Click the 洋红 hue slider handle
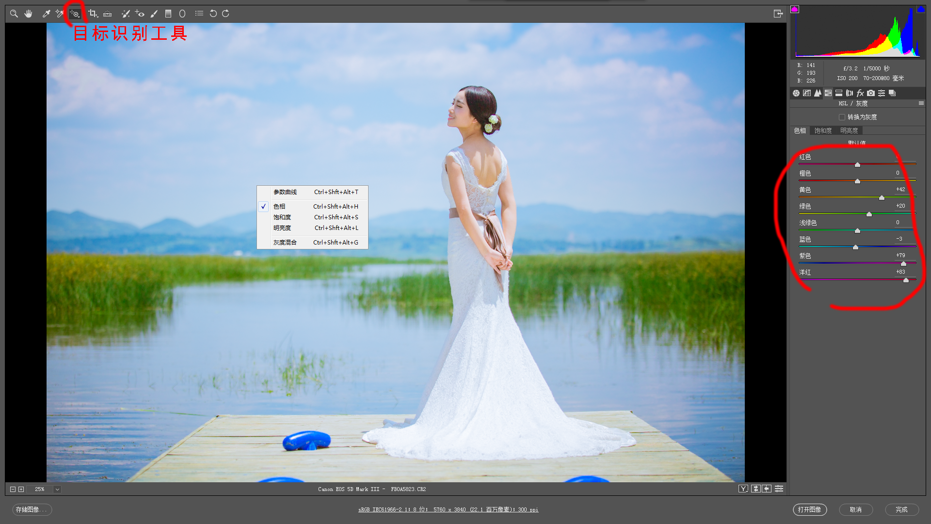Image resolution: width=931 pixels, height=524 pixels. point(906,280)
